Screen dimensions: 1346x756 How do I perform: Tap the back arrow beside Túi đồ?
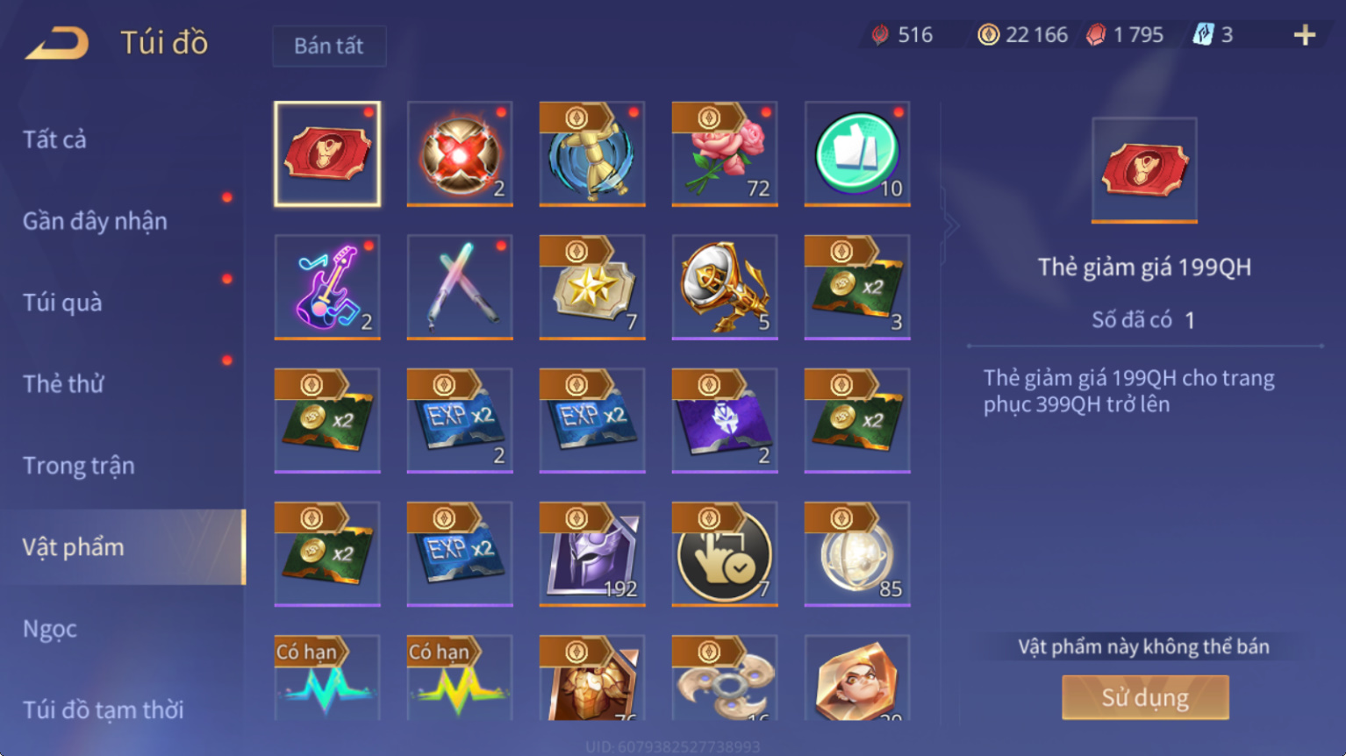point(58,43)
